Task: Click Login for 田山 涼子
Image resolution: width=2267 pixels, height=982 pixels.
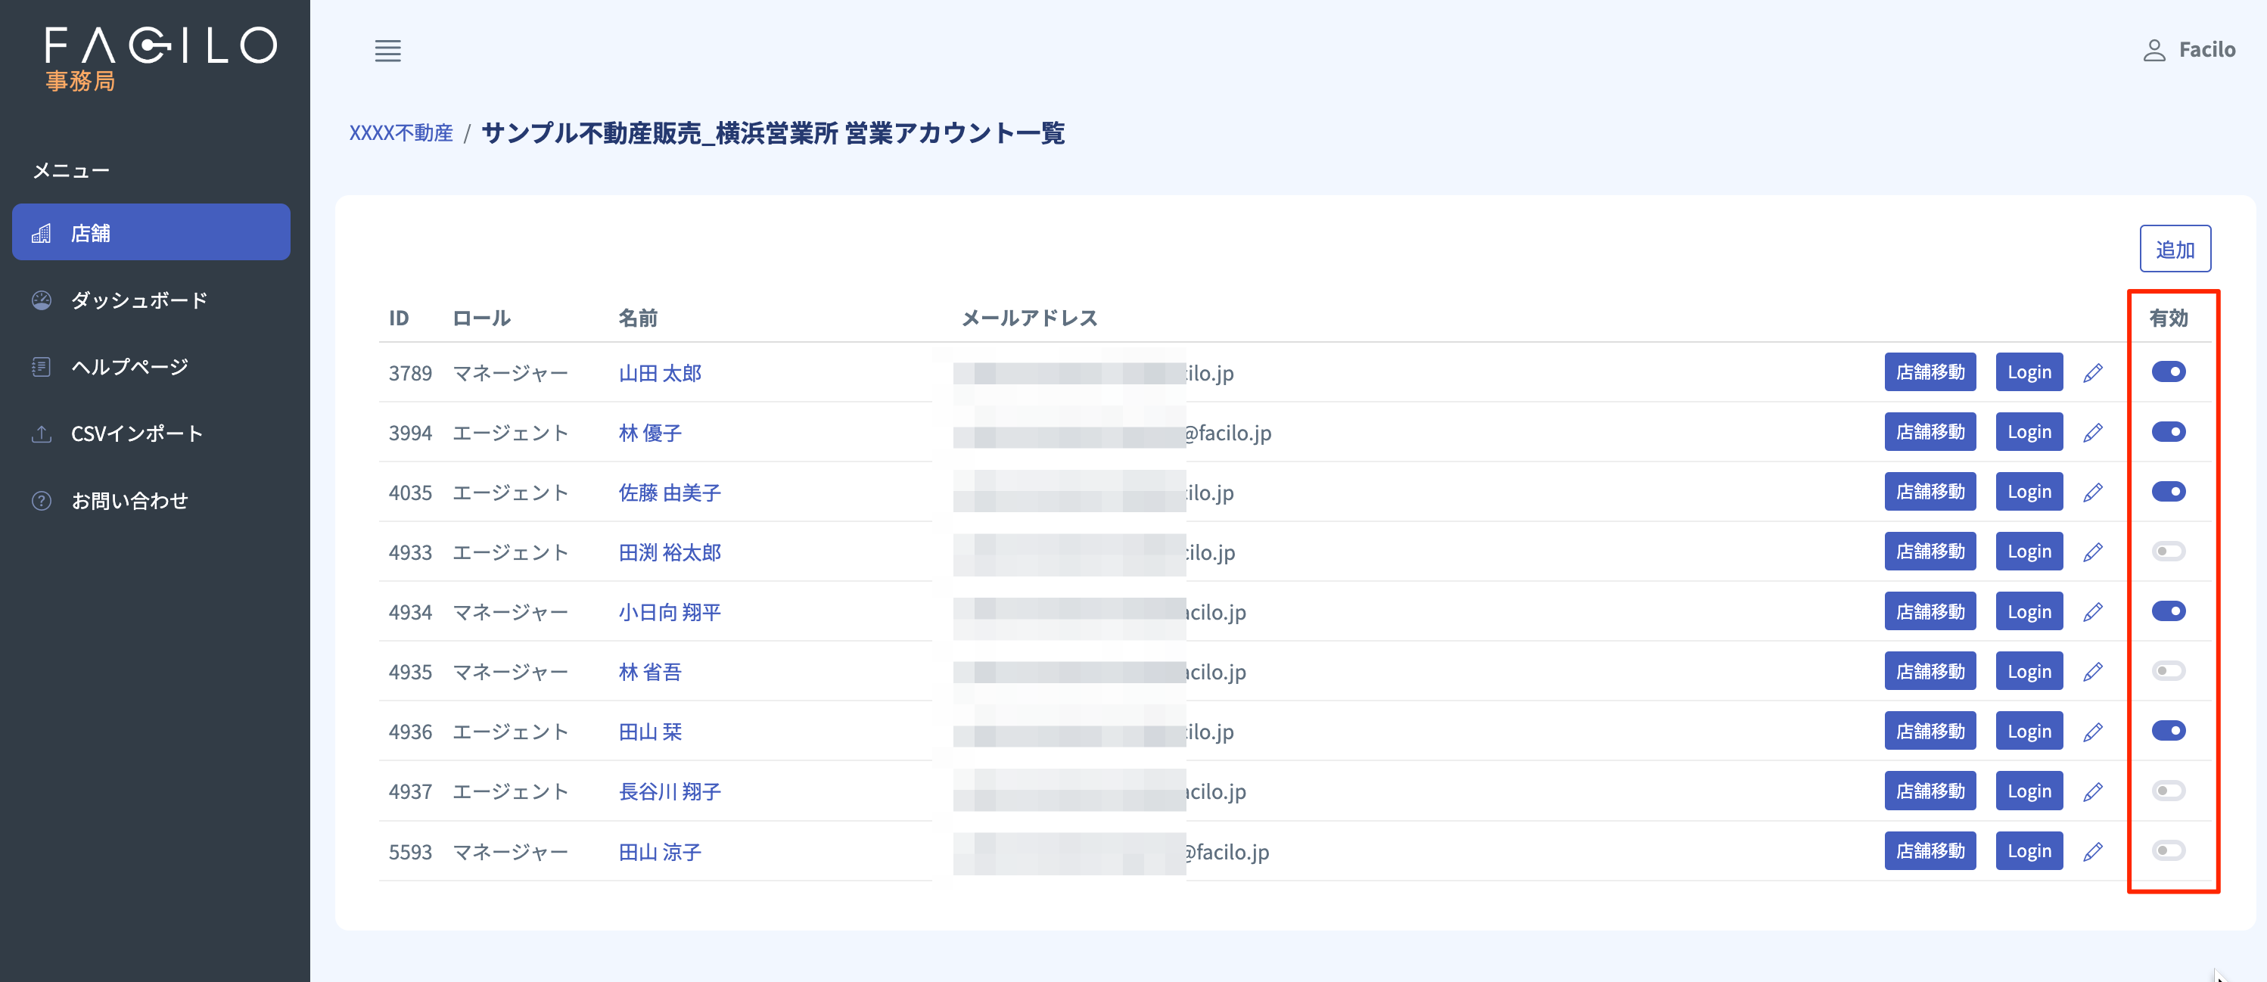Action: tap(2029, 851)
